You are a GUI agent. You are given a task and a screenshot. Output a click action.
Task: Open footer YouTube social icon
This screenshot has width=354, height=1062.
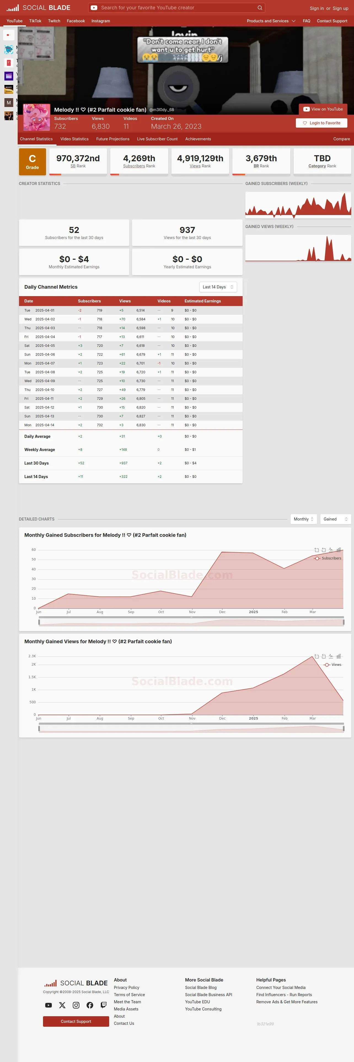[x=49, y=1005]
